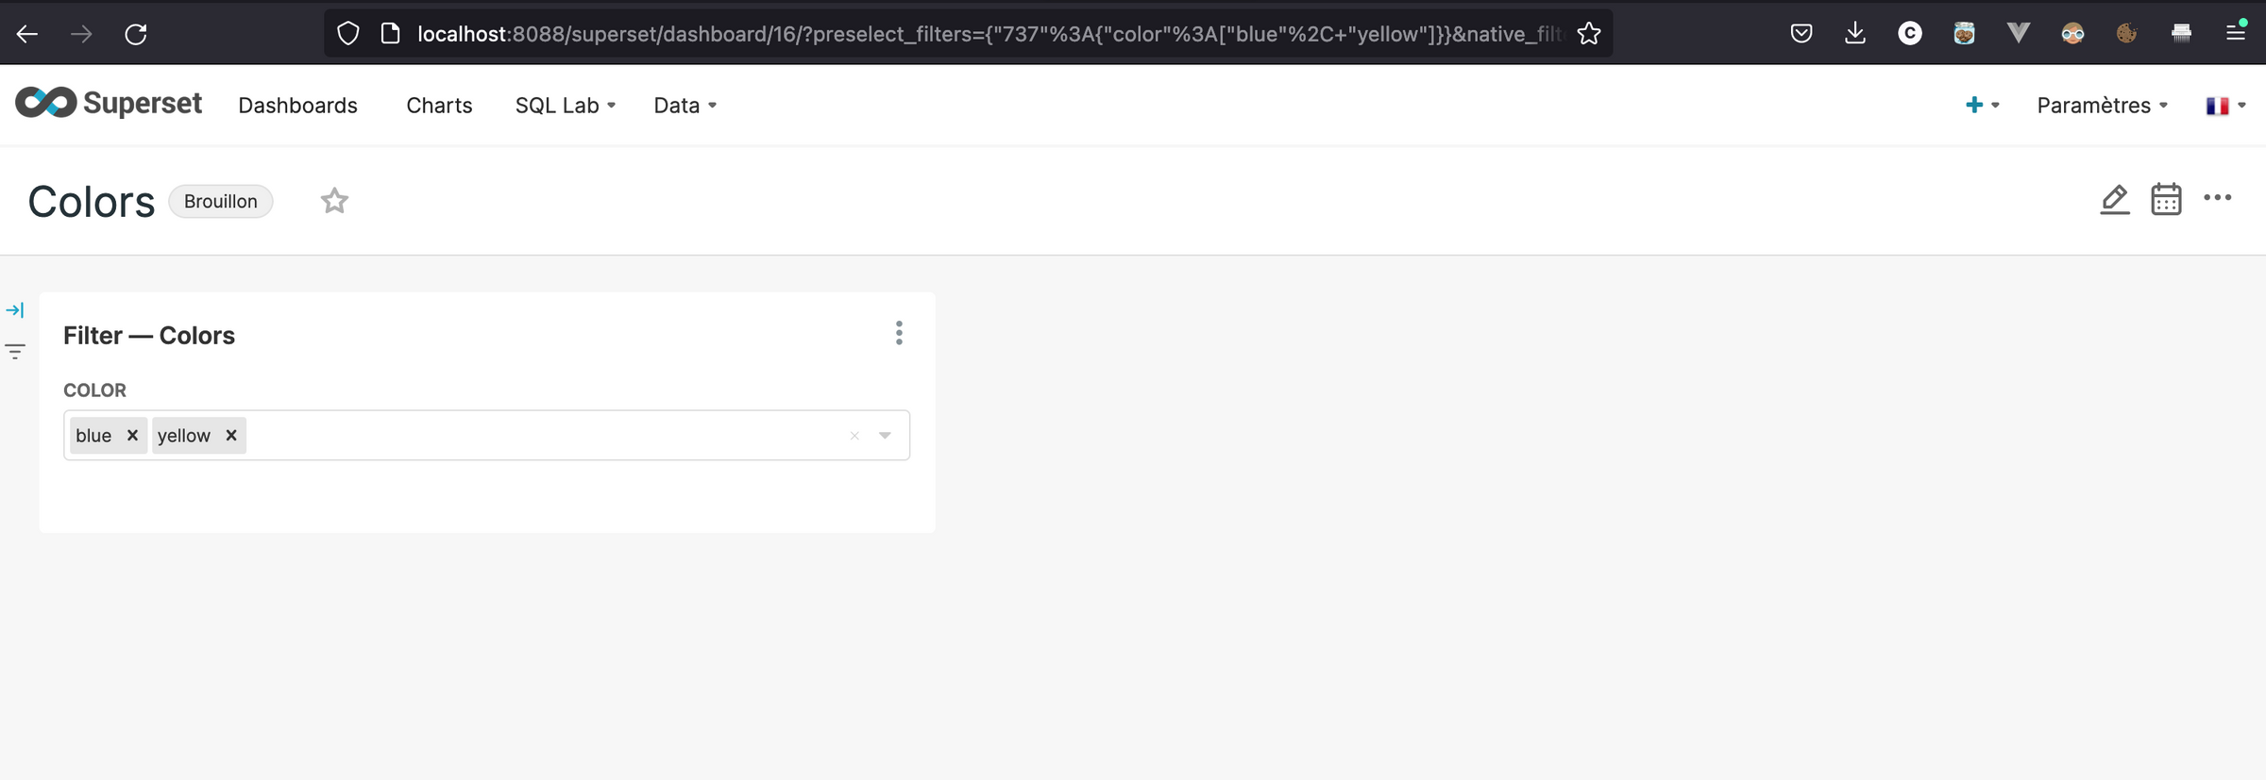This screenshot has height=780, width=2266.
Task: Click the filter icon in the left sidebar
Action: coord(15,350)
